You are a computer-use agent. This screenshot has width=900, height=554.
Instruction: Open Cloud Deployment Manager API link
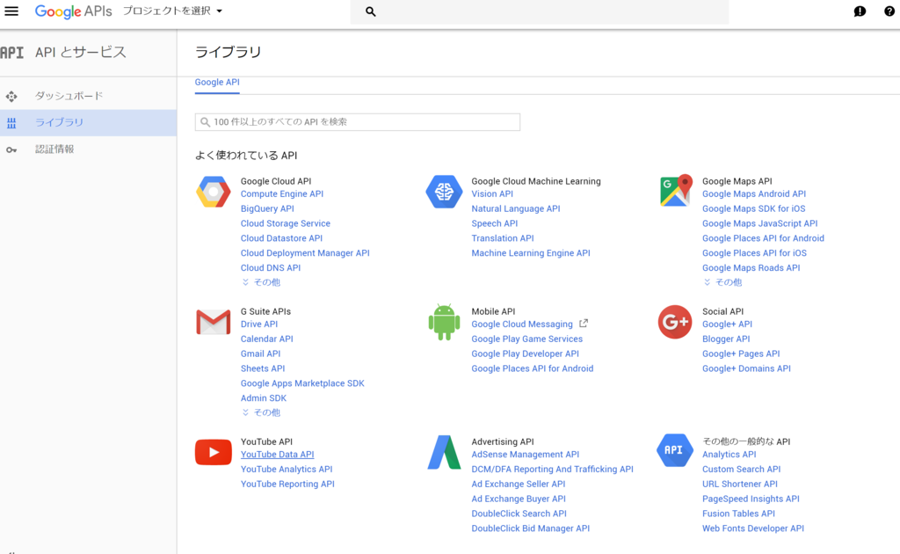tap(305, 253)
